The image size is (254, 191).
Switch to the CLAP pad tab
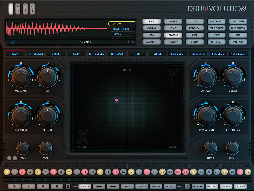pos(76,54)
